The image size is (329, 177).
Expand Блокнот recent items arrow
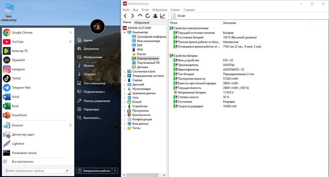pos(70,125)
